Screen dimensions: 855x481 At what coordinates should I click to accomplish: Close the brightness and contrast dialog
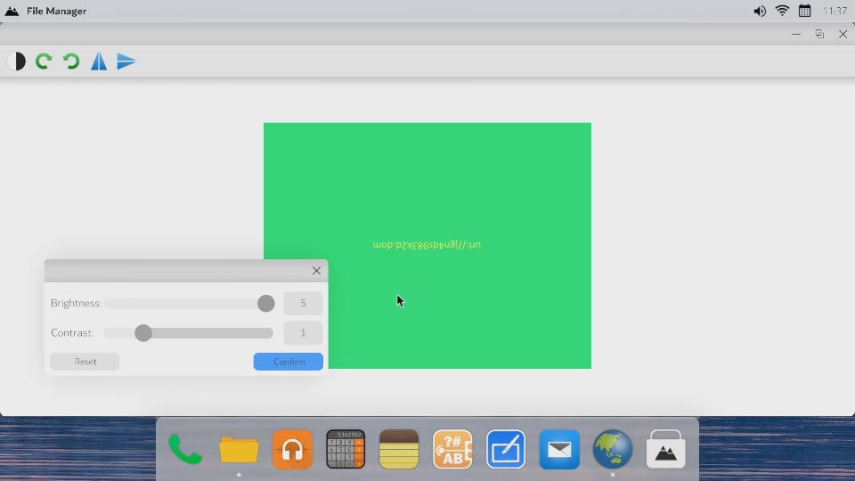(x=316, y=271)
